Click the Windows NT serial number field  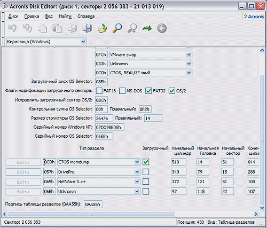[x=109, y=128]
